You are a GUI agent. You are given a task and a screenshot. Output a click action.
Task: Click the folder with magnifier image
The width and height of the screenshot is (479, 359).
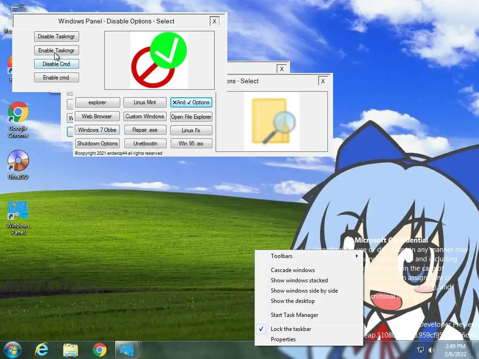point(272,121)
